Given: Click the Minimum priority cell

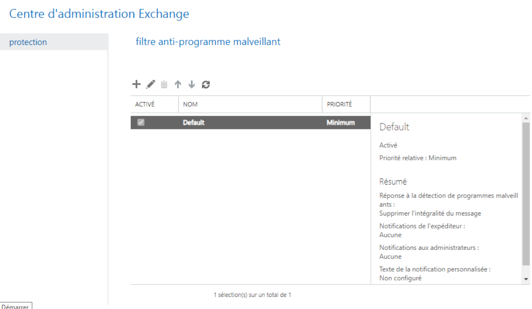Looking at the screenshot, I should click(x=340, y=123).
